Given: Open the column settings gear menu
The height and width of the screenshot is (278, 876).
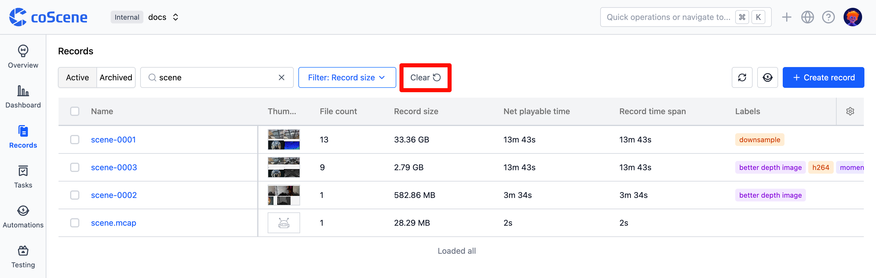Looking at the screenshot, I should [850, 111].
